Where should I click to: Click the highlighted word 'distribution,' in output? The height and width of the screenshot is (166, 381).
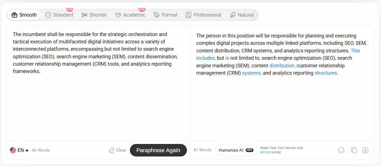tap(282, 66)
